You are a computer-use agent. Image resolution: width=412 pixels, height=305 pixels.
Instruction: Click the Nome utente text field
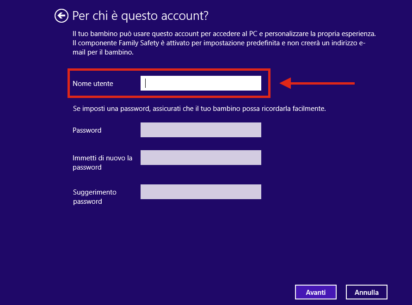201,83
